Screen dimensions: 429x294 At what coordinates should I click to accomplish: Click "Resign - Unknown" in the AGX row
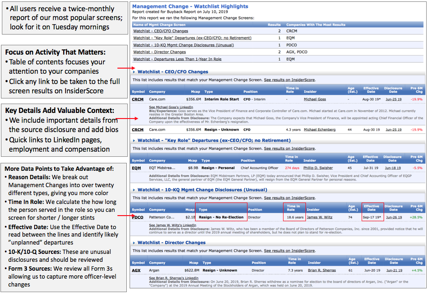[220, 270]
